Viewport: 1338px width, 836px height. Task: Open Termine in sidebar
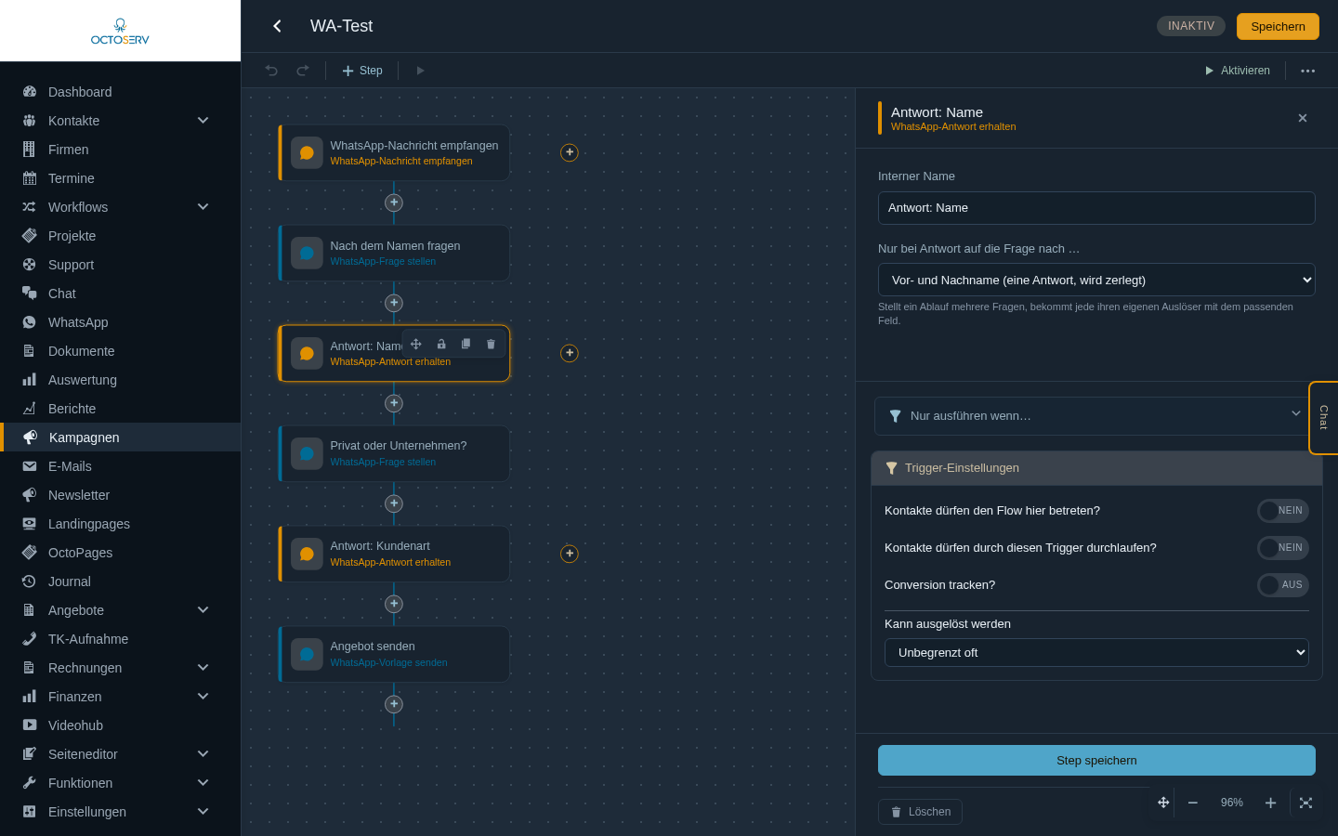[121, 178]
